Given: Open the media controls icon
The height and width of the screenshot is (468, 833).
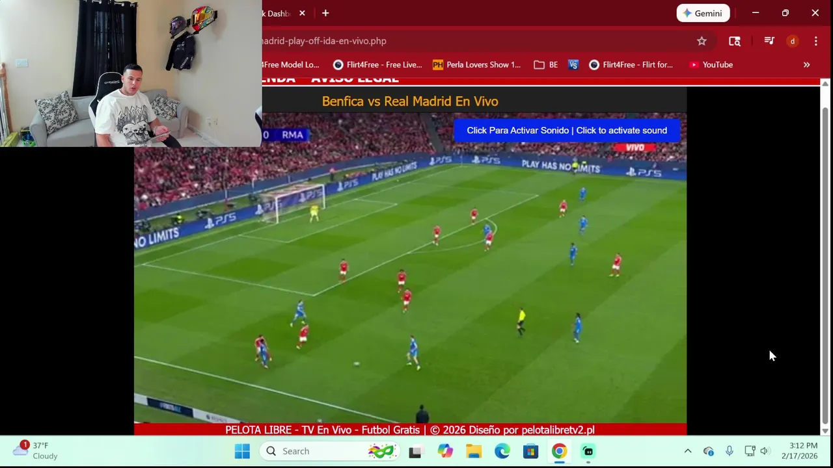Looking at the screenshot, I should 769,41.
